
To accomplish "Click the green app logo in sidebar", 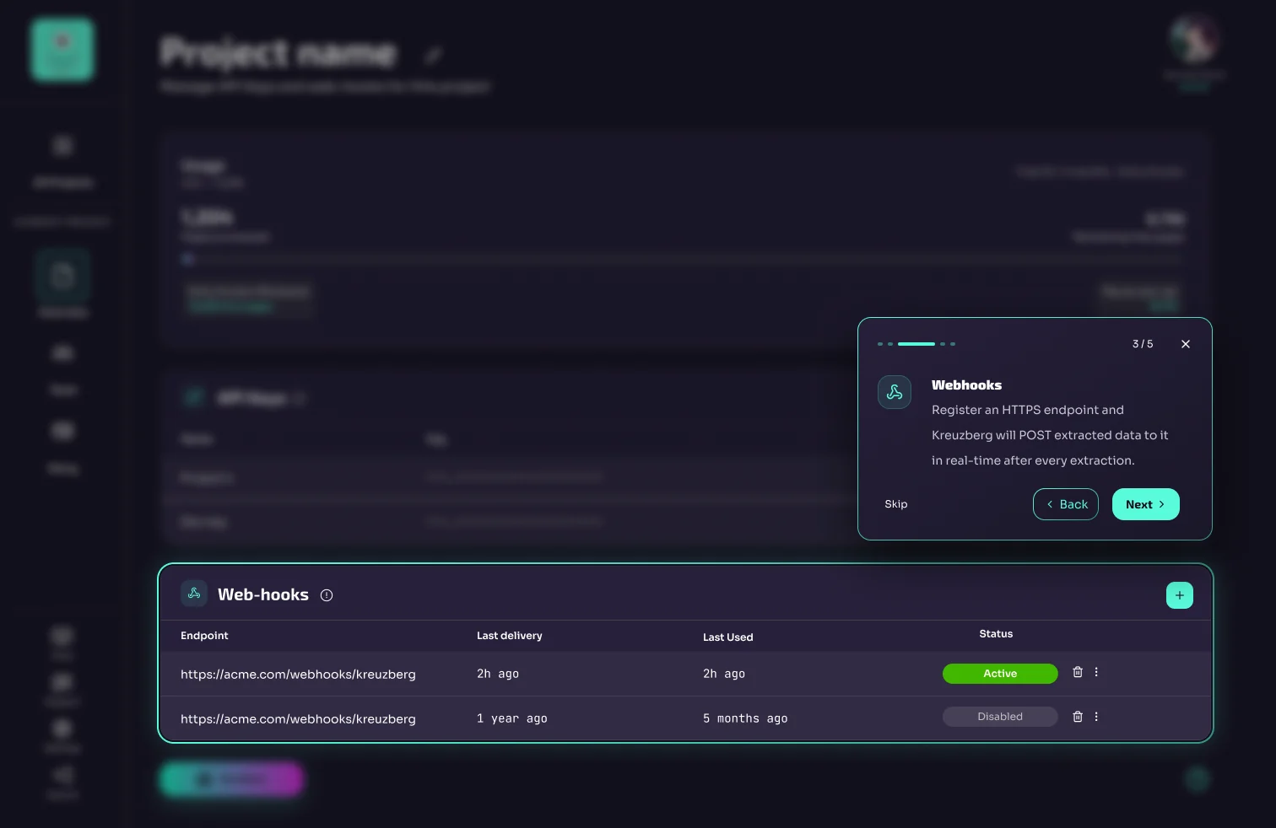I will (62, 50).
